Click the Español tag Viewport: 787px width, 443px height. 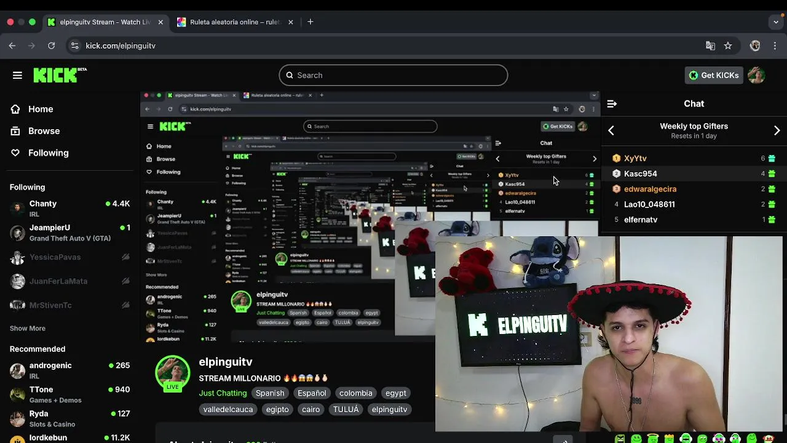tap(312, 393)
